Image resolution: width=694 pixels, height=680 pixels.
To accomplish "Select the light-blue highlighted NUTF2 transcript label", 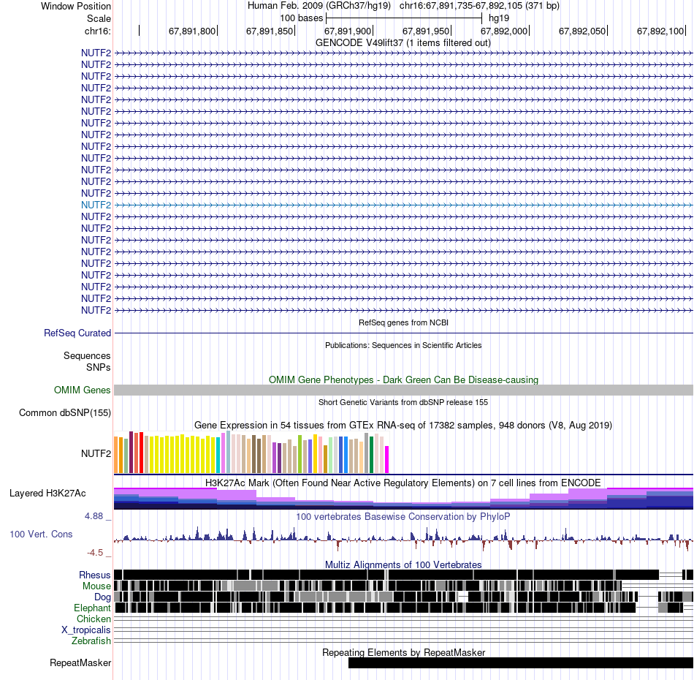I will click(96, 205).
